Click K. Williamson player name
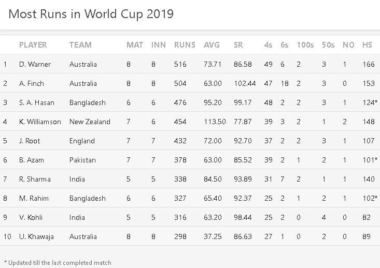 point(40,122)
